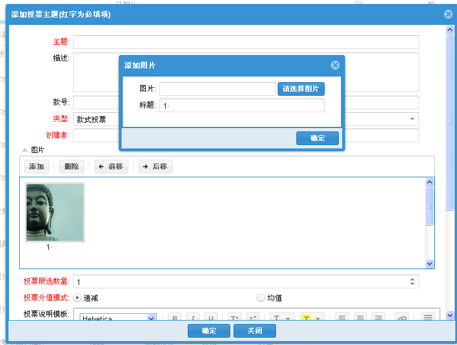Screen dimensions: 457x345
Task: Open the 类型 dropdown arrow
Action: (412, 119)
